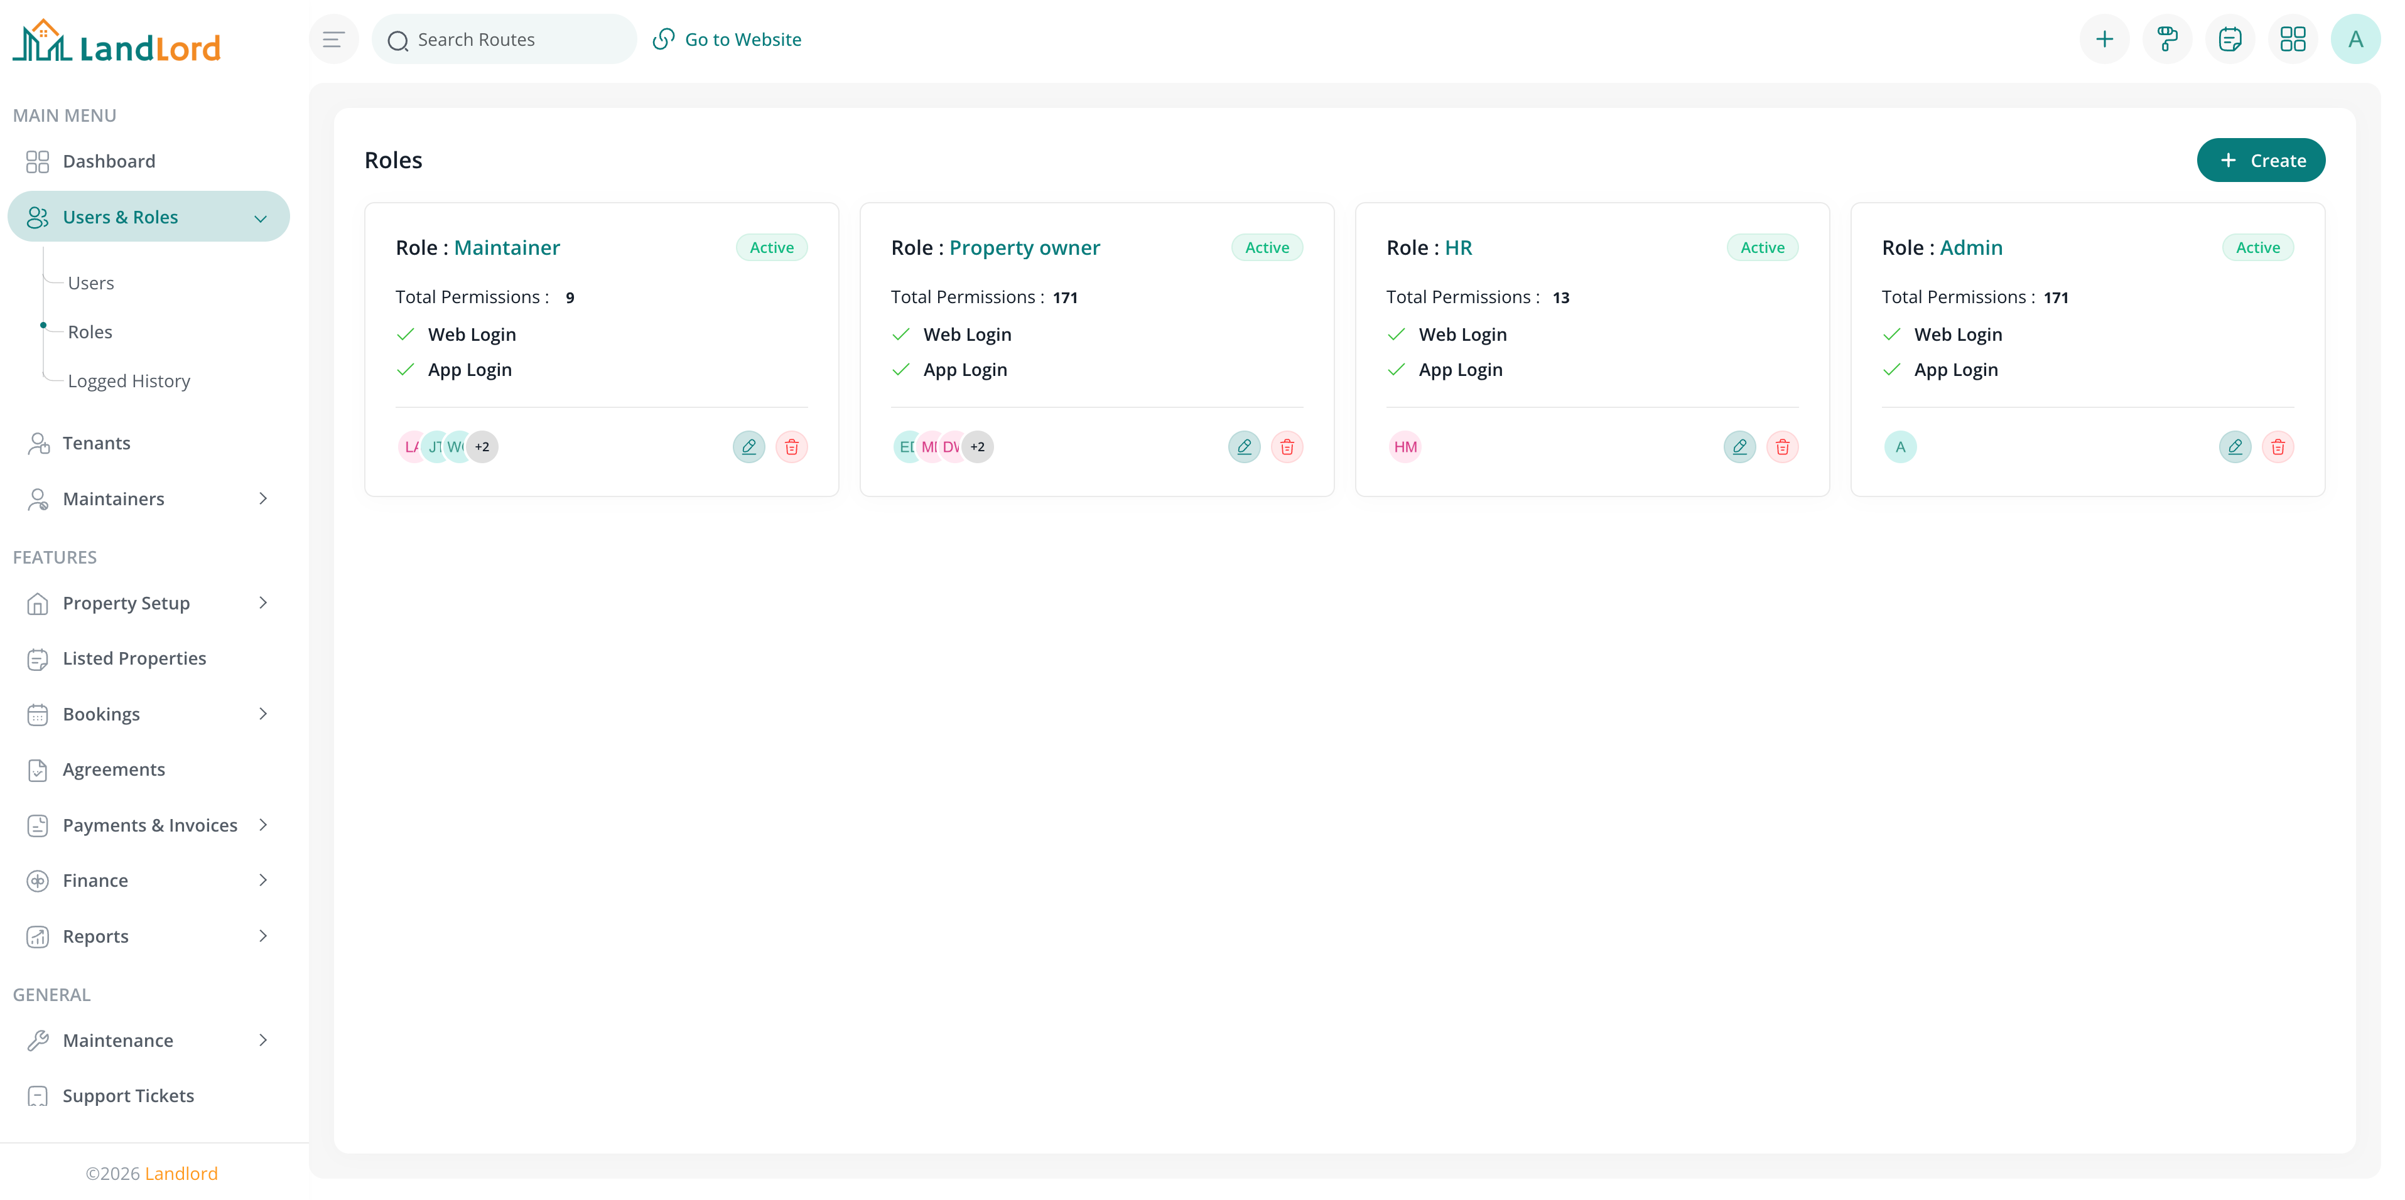Edit the Admin role using the pencil icon
This screenshot has width=2405, height=1200.
(2234, 447)
